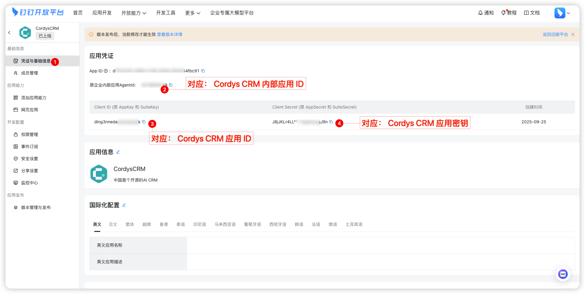Screen dimensions: 585x294
Task: Click 返回旧版平台 link
Action: [x=555, y=34]
